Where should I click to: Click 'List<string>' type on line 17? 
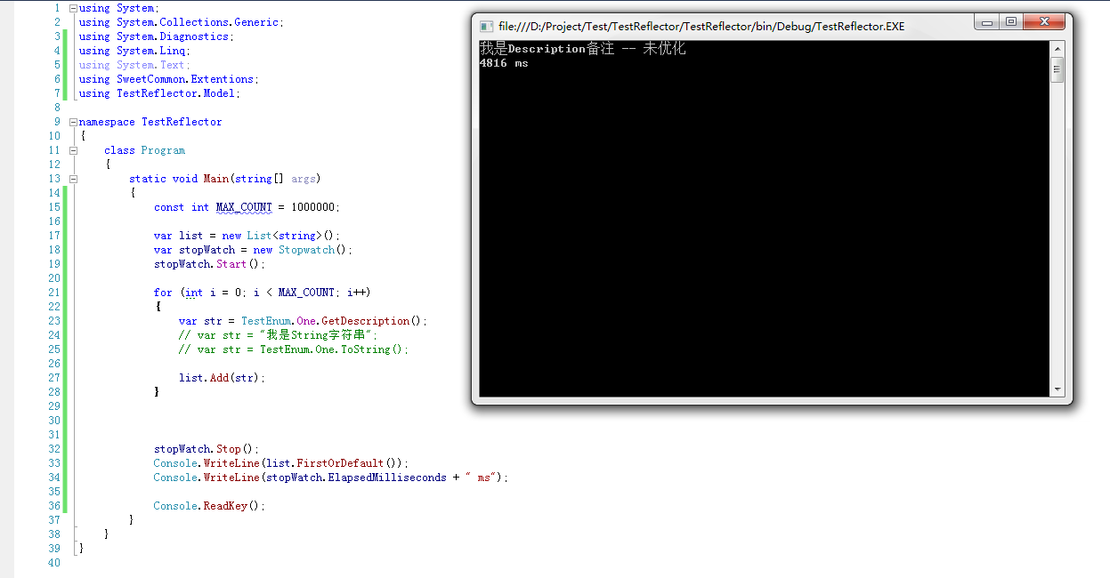click(284, 236)
